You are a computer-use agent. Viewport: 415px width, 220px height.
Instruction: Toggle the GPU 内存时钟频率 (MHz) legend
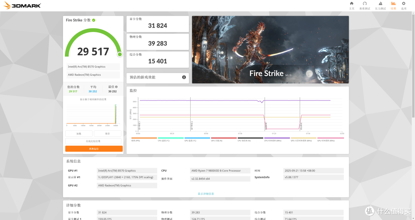tap(304, 139)
